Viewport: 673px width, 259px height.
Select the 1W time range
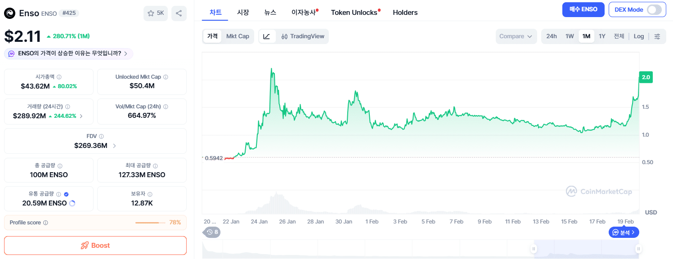click(570, 36)
